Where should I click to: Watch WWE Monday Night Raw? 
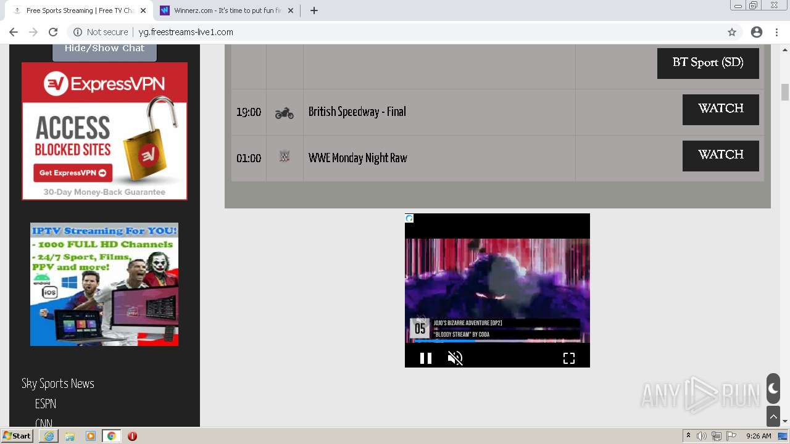click(x=720, y=155)
